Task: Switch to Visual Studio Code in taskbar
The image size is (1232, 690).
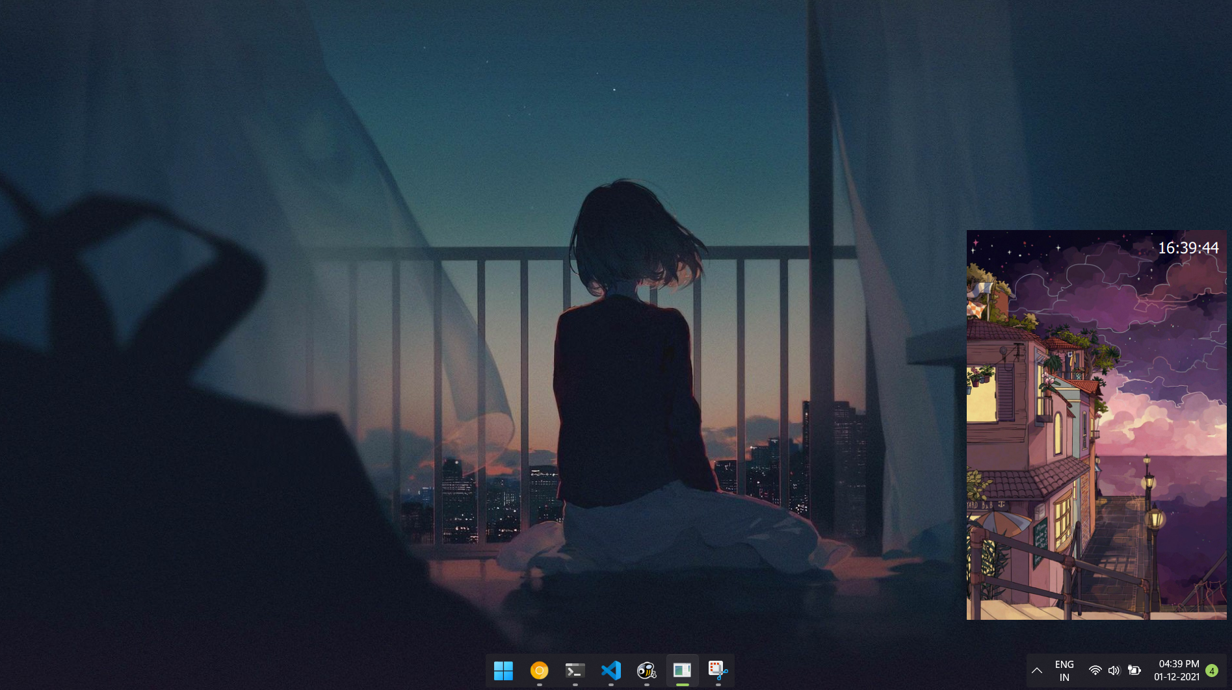Action: click(x=610, y=671)
